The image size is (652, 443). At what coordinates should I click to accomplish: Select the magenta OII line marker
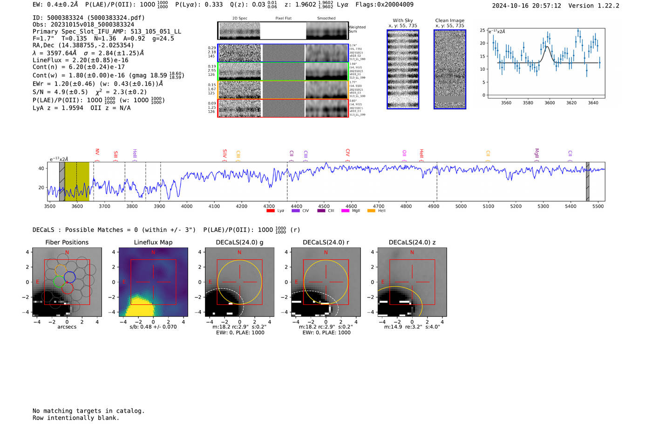click(404, 153)
